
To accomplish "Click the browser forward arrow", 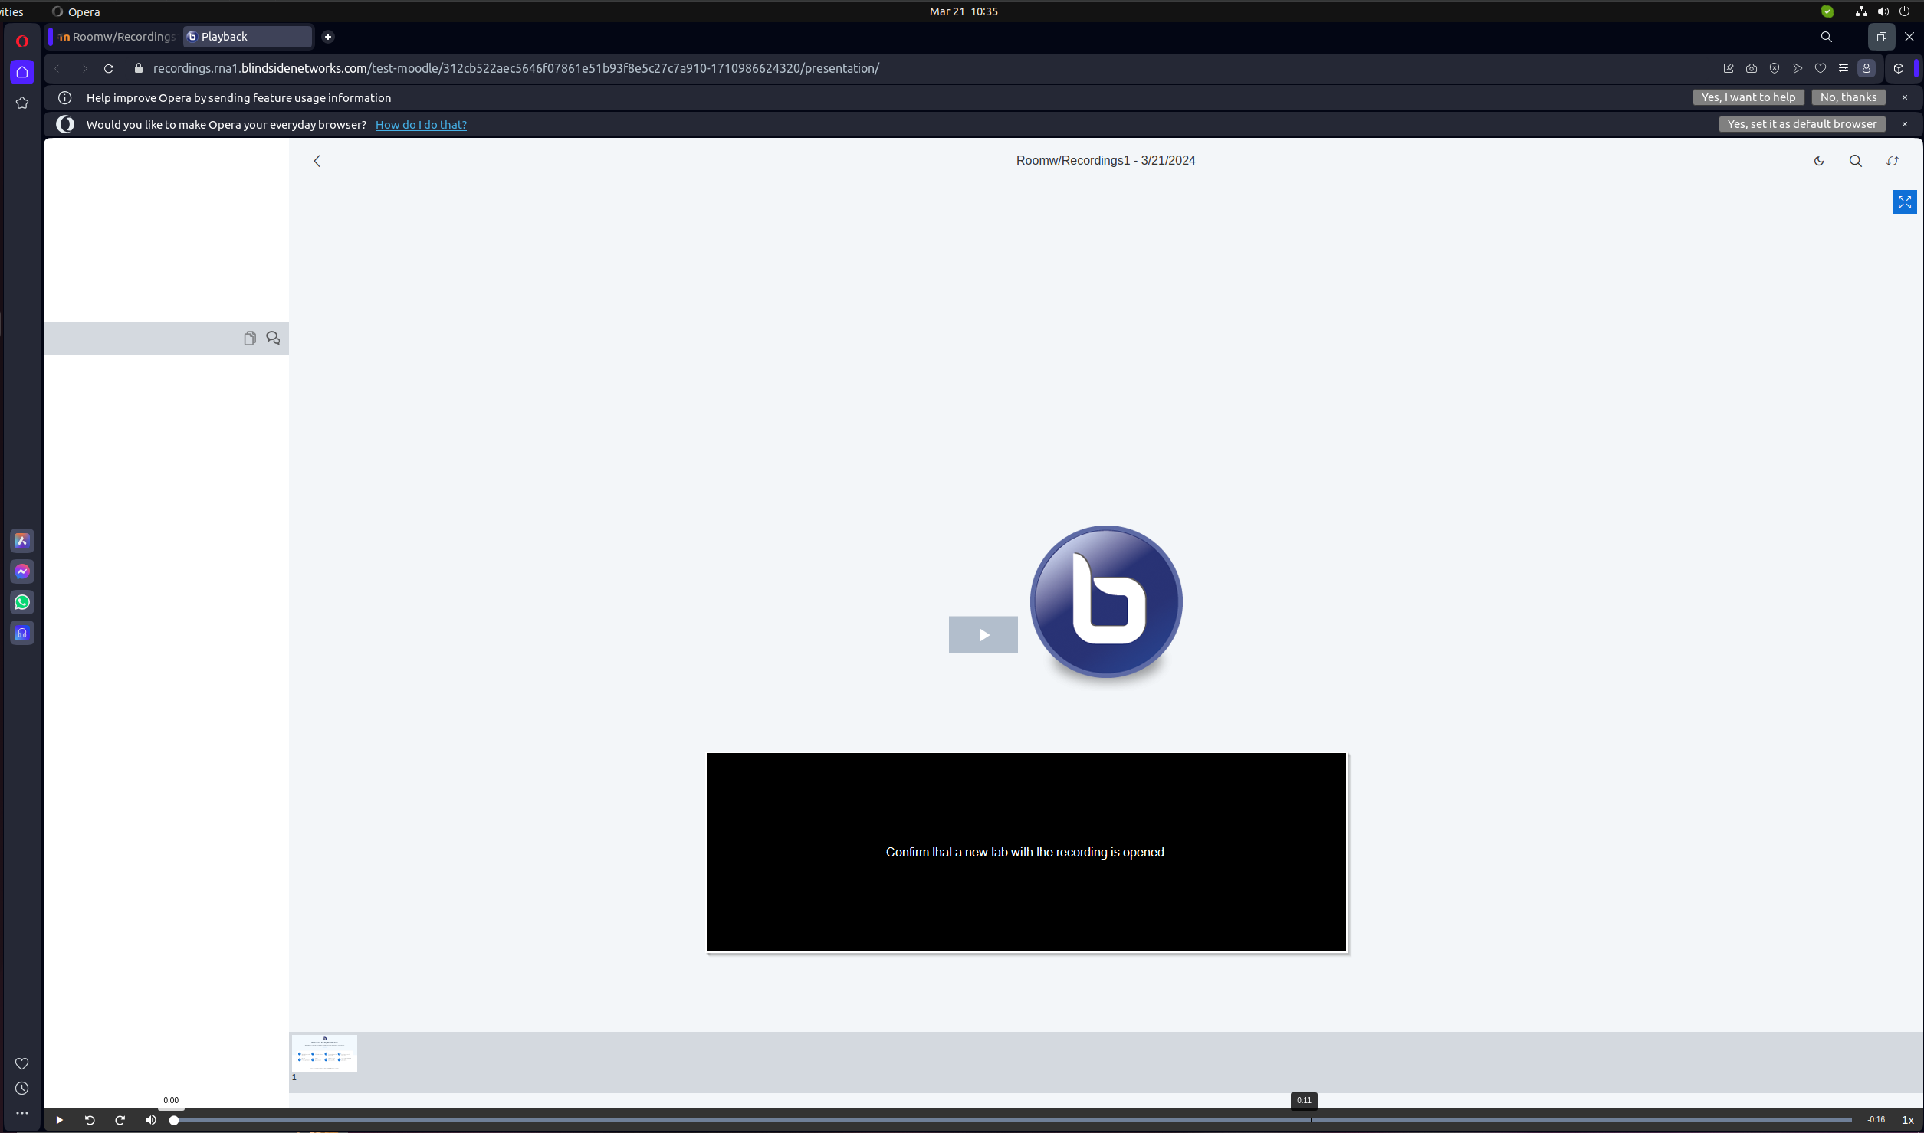I will coord(84,69).
